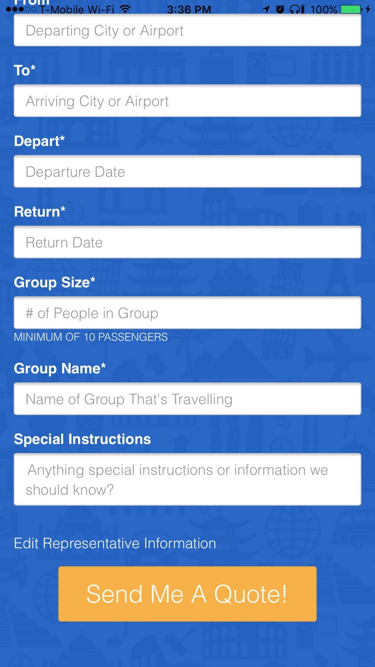Tap the Special Instructions text area
The width and height of the screenshot is (375, 667).
[x=187, y=479]
